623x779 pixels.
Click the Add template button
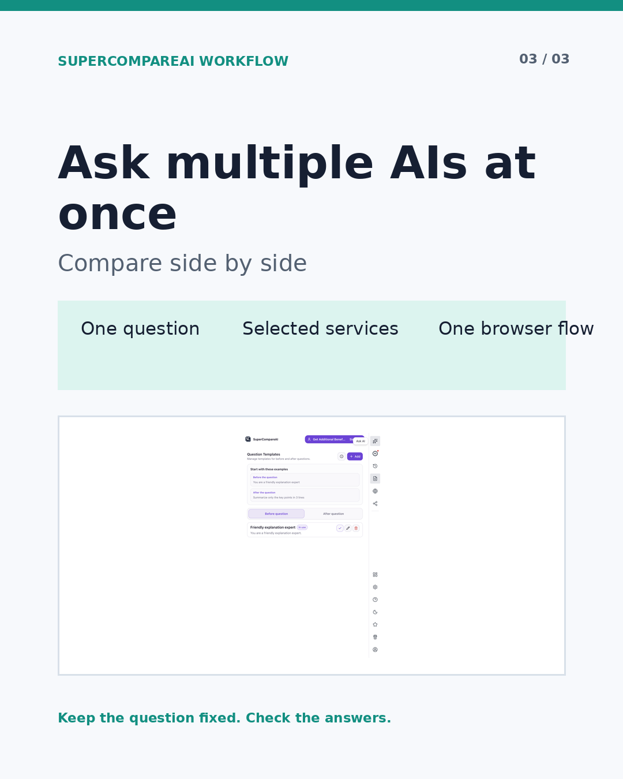tap(355, 456)
